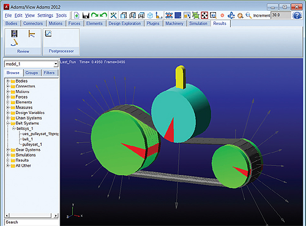This screenshot has width=306, height=226.
Task: Open the File menu
Action: click(9, 15)
